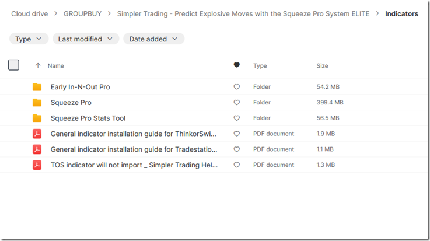Screen dimensions: 430x241
Task: Click Squeeze Pro folder icon
Action: coord(37,103)
